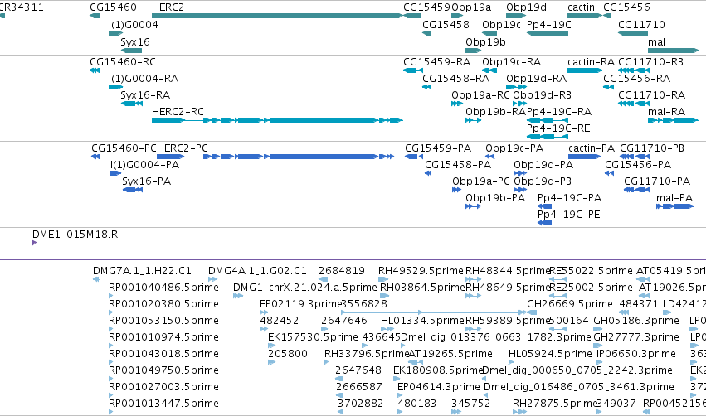Click the DME1-015M18.R feature label
Image resolution: width=706 pixels, height=416 pixels.
tap(75, 235)
